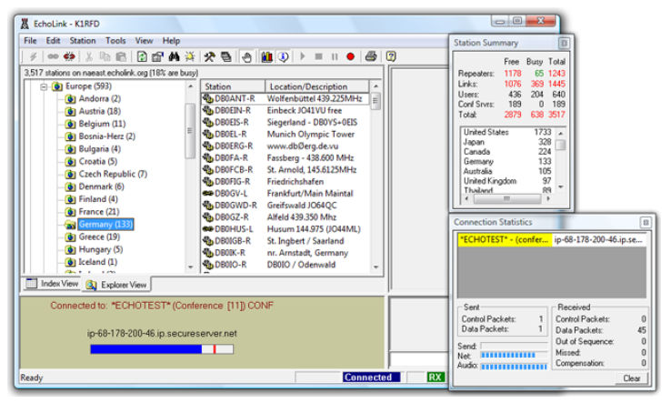This screenshot has width=671, height=403.
Task: Open the Tools menu
Action: pyautogui.click(x=115, y=41)
